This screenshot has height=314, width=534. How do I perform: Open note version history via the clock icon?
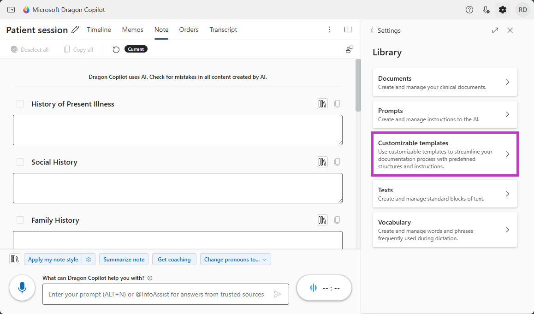(116, 49)
